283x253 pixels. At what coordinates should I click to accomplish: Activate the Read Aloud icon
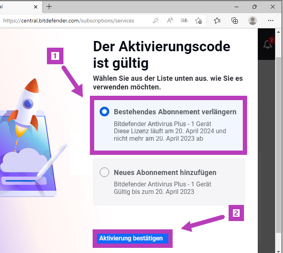click(x=170, y=20)
